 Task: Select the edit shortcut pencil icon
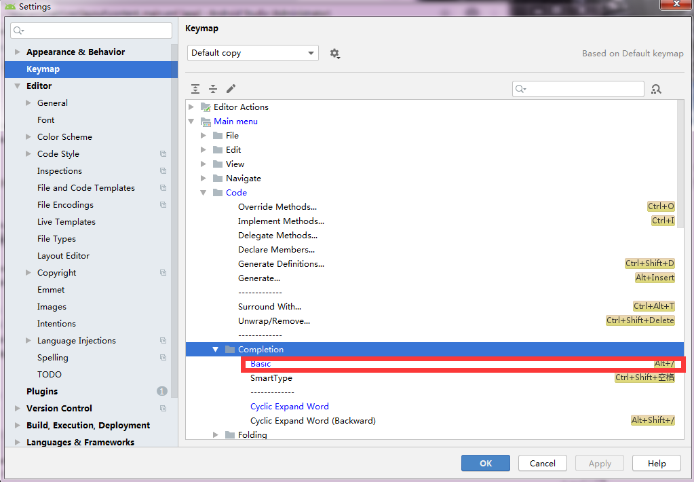(231, 89)
